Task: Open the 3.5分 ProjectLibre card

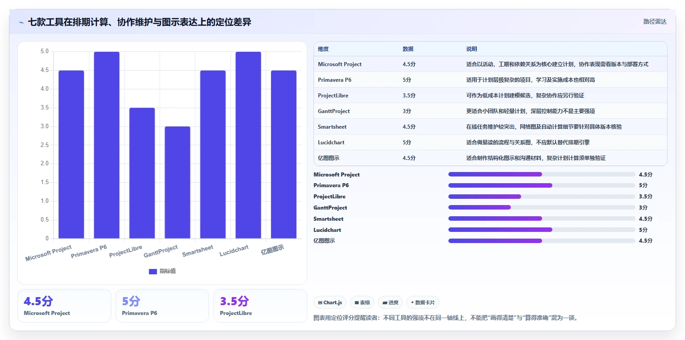Action: (x=260, y=306)
